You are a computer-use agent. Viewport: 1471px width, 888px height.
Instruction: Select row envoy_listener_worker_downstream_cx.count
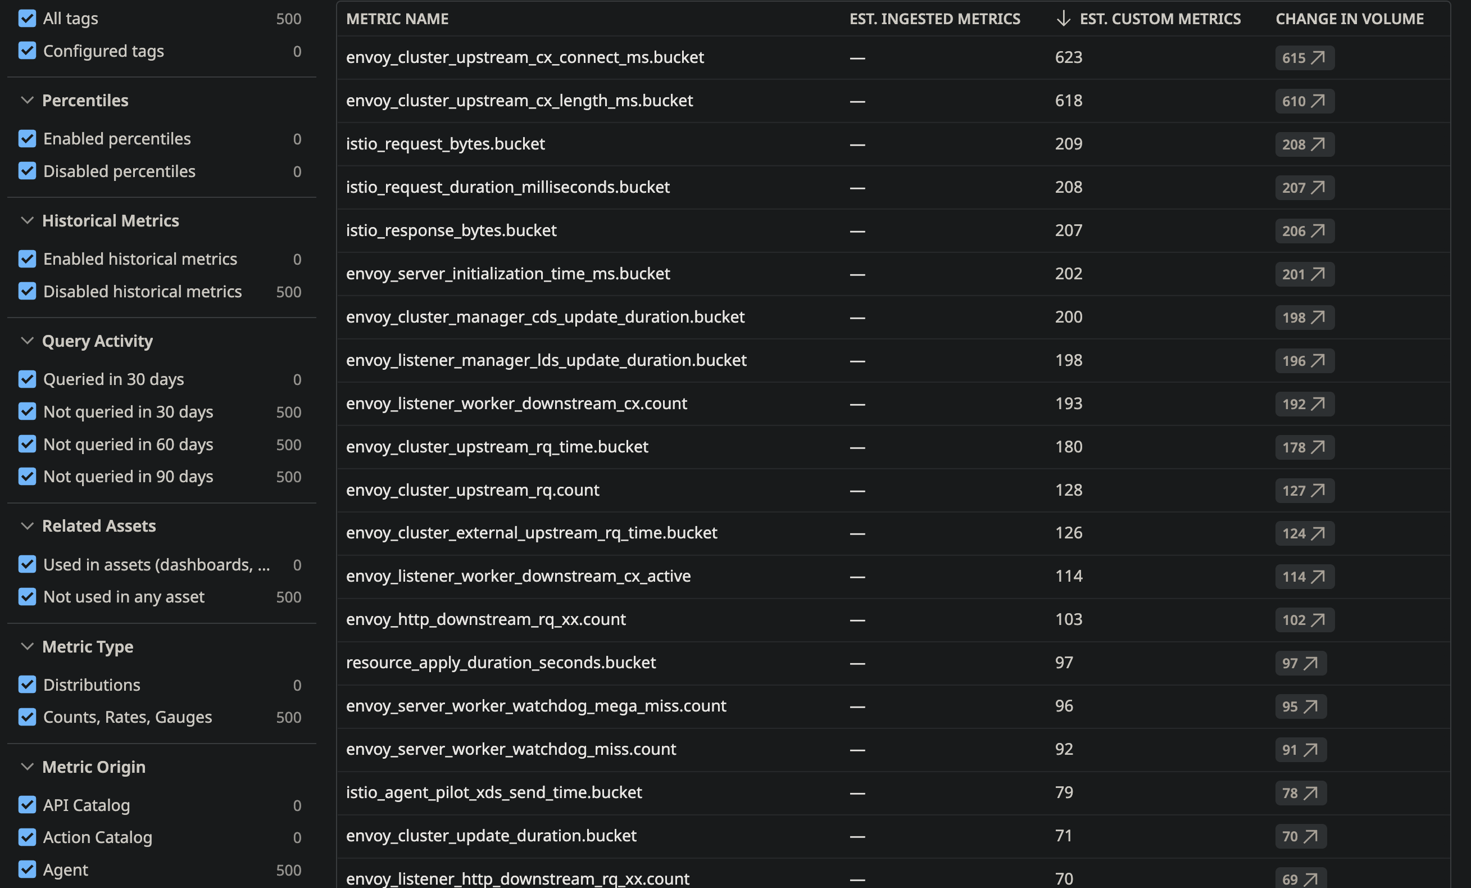[x=893, y=404]
